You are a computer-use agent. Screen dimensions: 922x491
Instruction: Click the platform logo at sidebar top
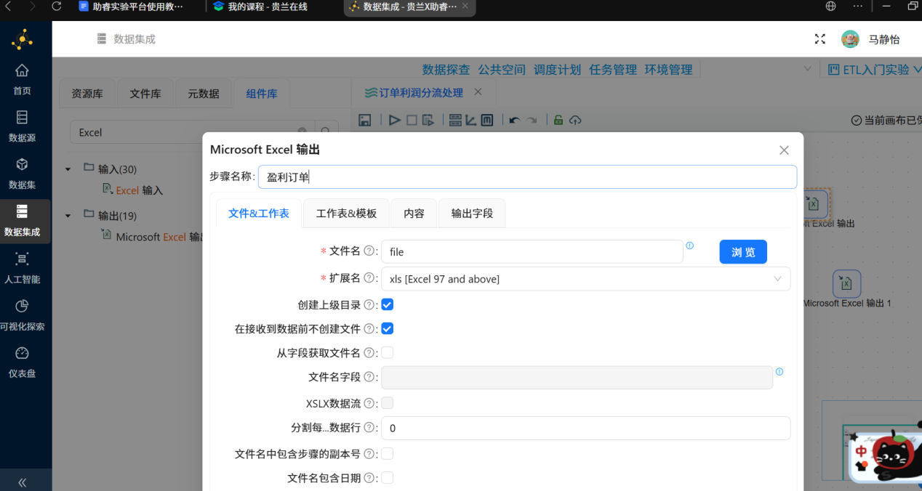point(22,39)
